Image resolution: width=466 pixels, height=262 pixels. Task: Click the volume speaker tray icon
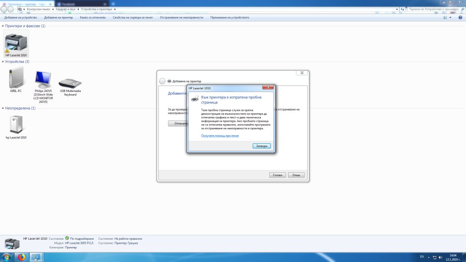pyautogui.click(x=441, y=257)
